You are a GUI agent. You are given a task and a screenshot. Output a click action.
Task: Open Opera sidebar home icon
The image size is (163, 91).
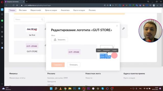pos(2,14)
